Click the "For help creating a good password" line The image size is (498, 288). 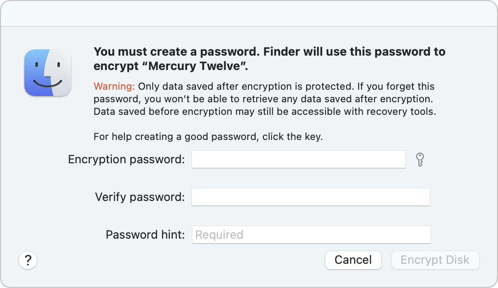tap(208, 137)
